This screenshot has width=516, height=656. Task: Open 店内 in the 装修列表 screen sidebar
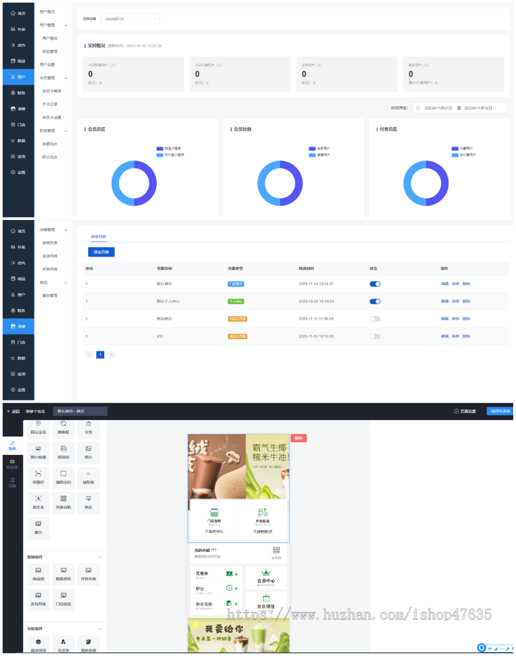18,263
